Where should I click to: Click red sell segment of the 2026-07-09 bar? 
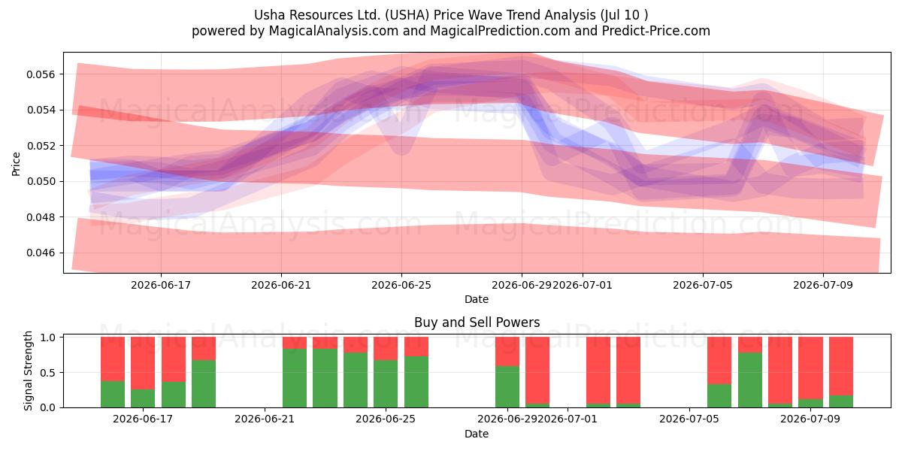click(x=810, y=368)
